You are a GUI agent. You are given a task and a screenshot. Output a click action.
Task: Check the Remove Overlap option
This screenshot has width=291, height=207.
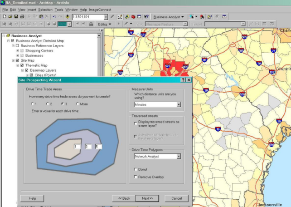point(136,177)
